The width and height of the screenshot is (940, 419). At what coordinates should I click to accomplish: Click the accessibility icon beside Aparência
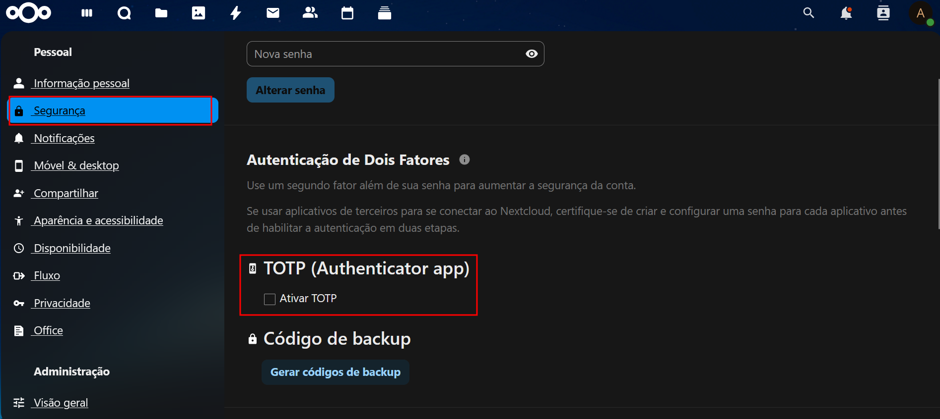pyautogui.click(x=19, y=220)
